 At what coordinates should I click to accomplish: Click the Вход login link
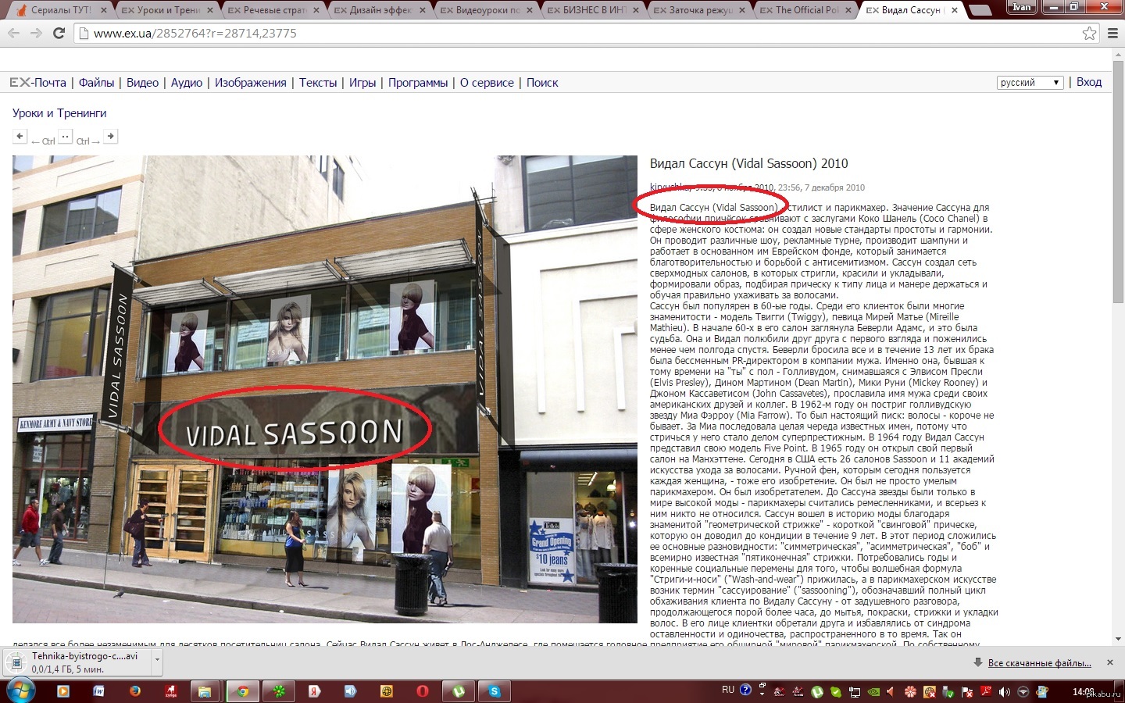click(x=1089, y=82)
